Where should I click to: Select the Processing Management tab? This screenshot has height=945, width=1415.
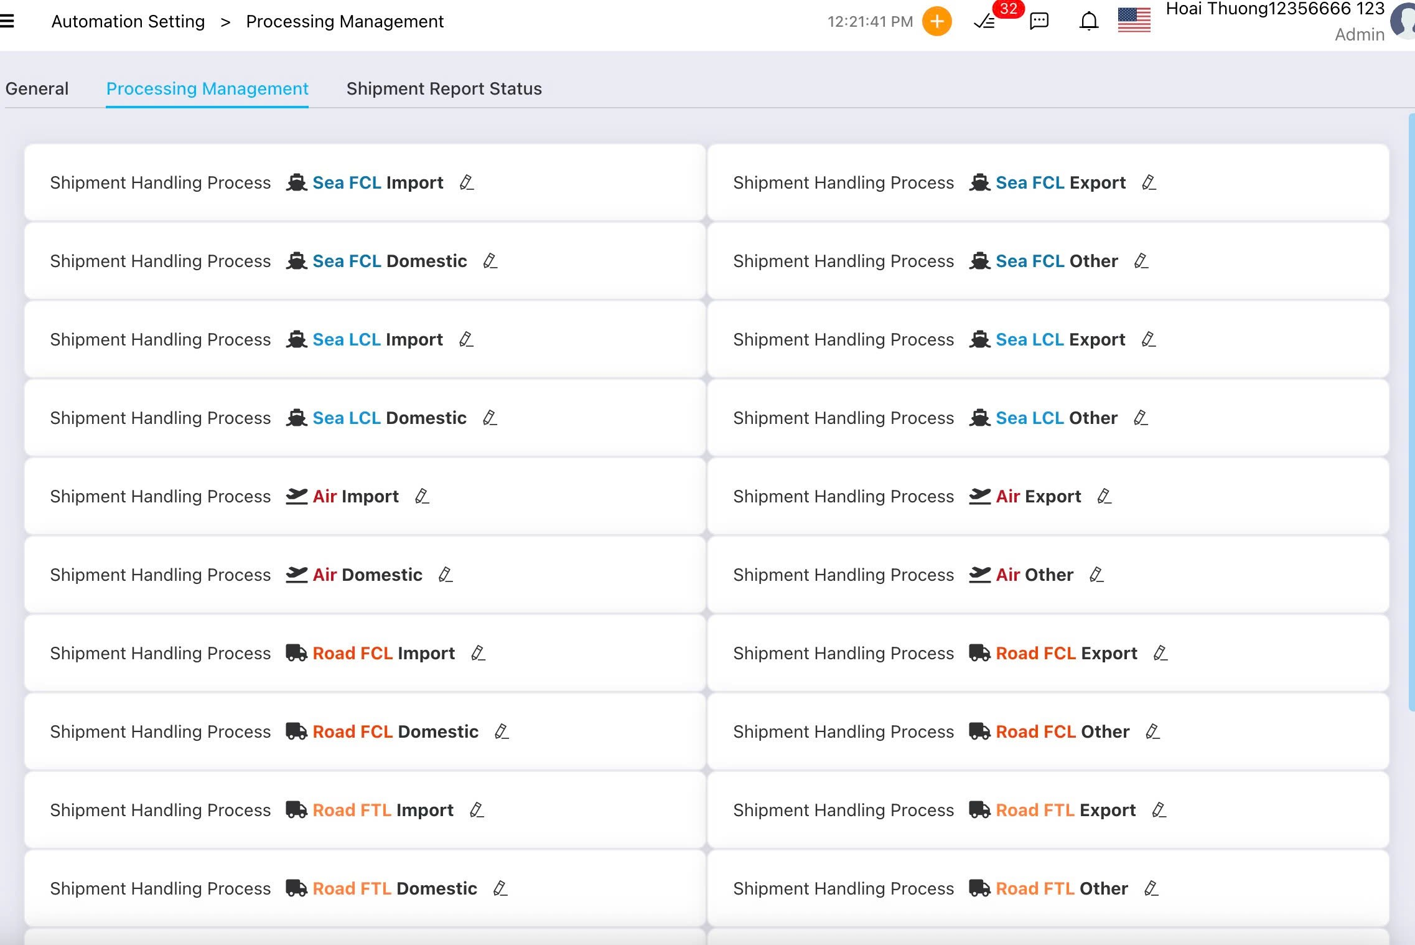click(x=207, y=88)
